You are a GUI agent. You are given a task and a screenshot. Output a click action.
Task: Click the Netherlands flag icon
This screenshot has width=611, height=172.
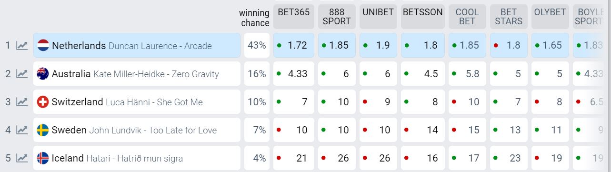43,46
